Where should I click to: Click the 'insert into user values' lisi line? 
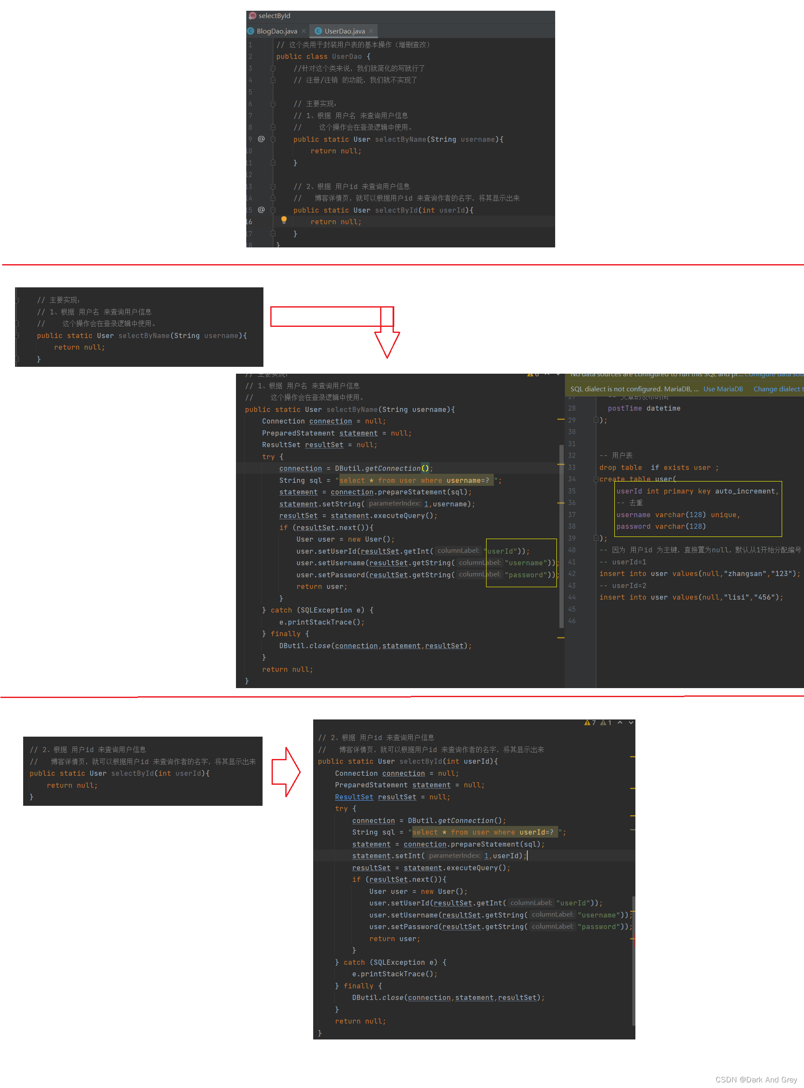[691, 598]
